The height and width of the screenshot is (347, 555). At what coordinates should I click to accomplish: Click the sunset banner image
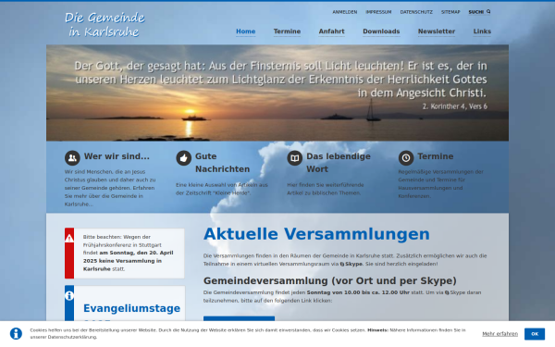coord(277,93)
